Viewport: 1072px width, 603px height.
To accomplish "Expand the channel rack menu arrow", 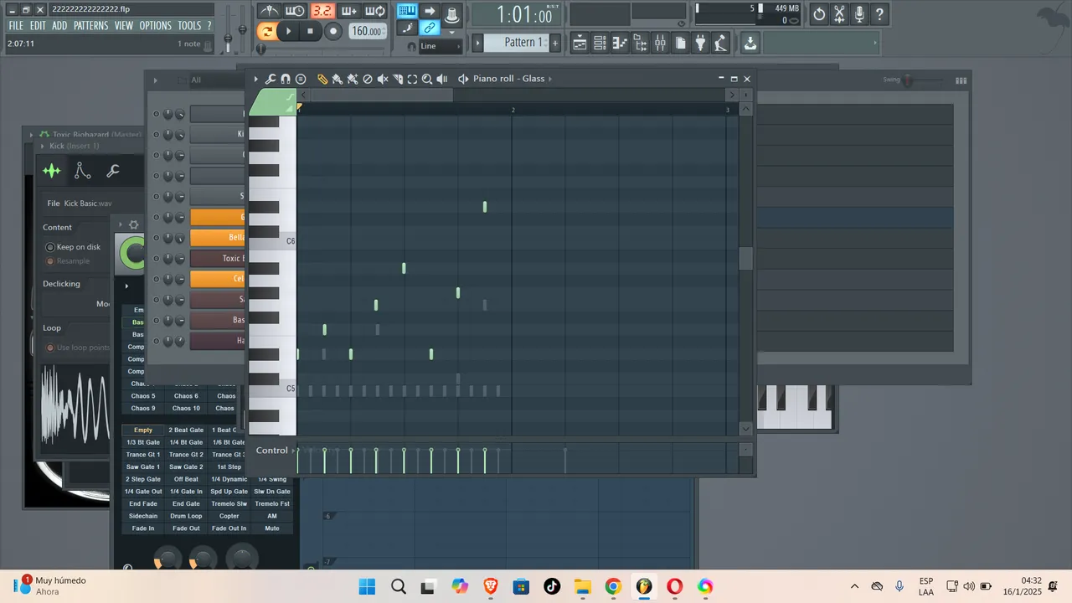I will coord(155,80).
